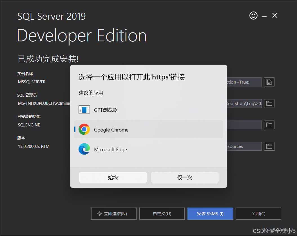Click the Microsoft Edge logo icon

pyautogui.click(x=84, y=150)
